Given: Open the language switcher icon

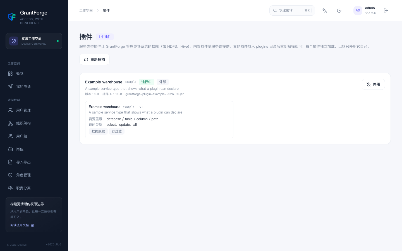Looking at the screenshot, I should pyautogui.click(x=325, y=11).
